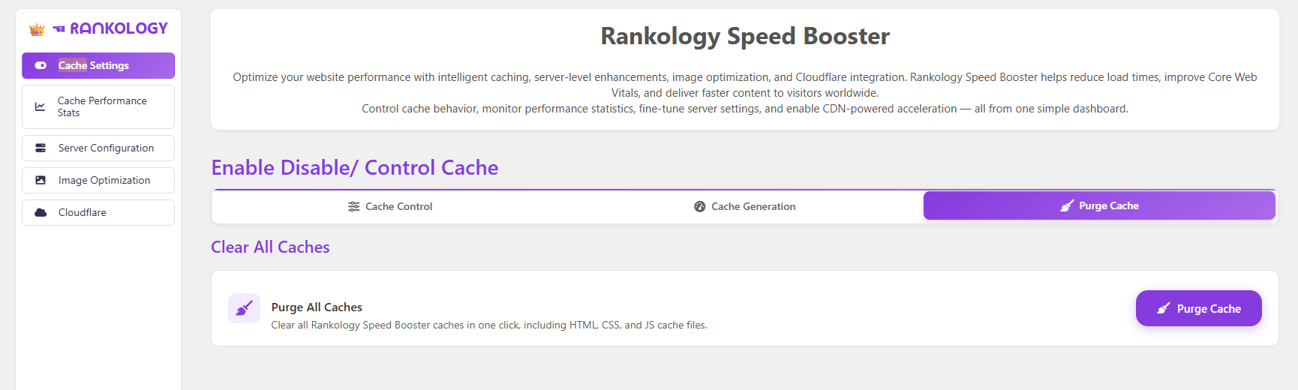Viewport: 1298px width, 390px height.
Task: Navigate to the Cloudflare section
Action: click(x=83, y=213)
